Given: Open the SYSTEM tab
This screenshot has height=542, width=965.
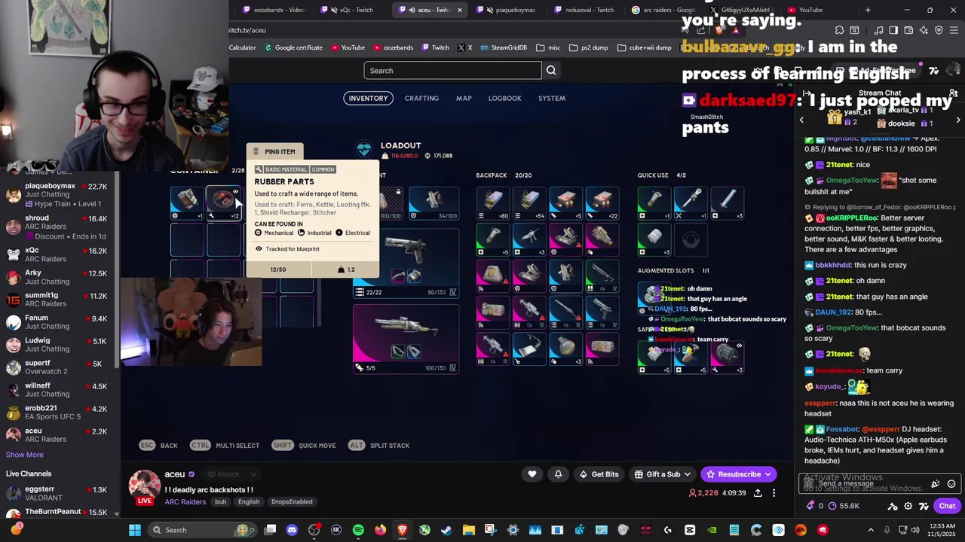Looking at the screenshot, I should [x=552, y=98].
